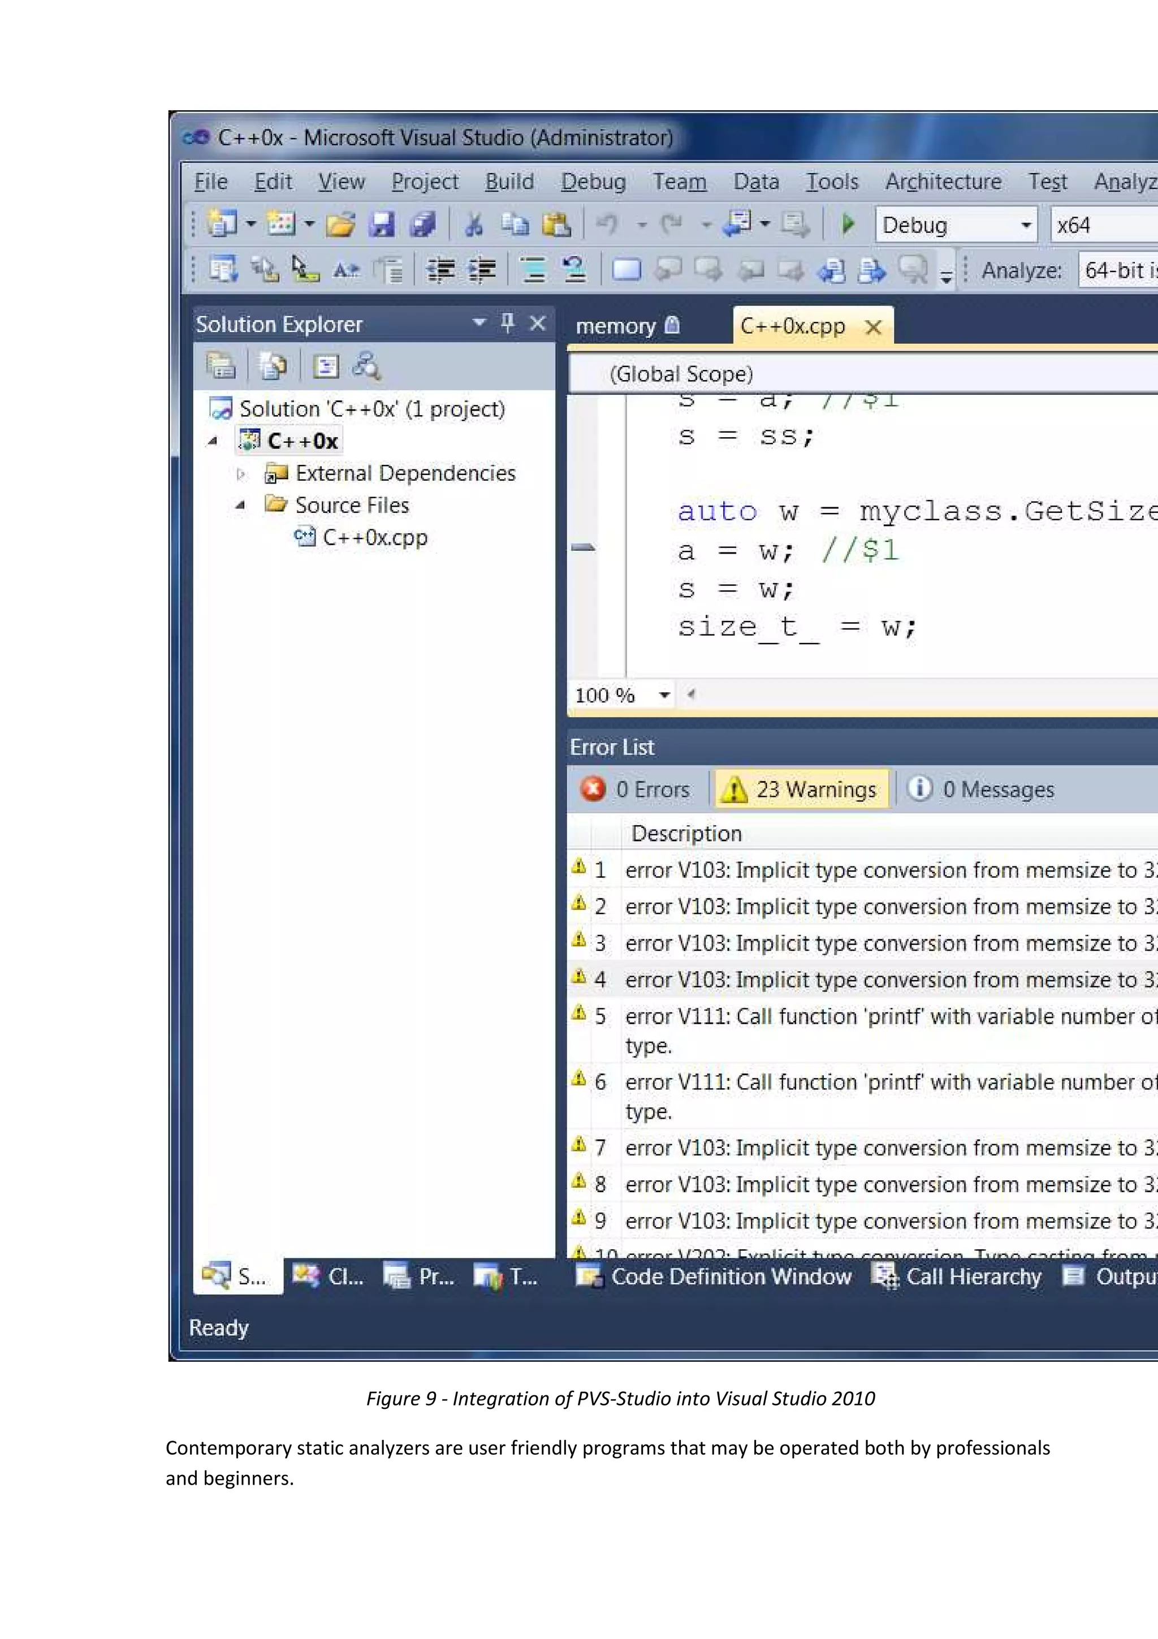Cut selection using scissors icon
The width and height of the screenshot is (1158, 1639).
pyautogui.click(x=474, y=225)
